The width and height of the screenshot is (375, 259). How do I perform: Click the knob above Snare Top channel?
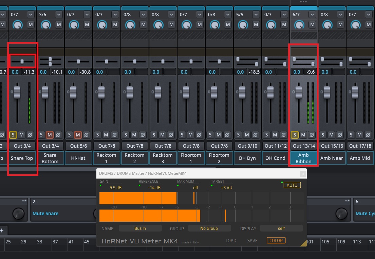click(x=17, y=25)
